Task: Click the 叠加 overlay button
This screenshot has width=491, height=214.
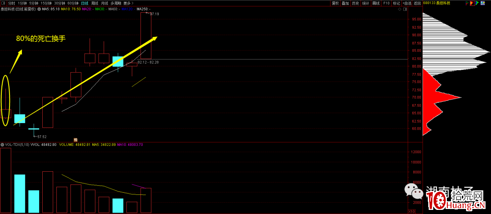Action: 346,3
